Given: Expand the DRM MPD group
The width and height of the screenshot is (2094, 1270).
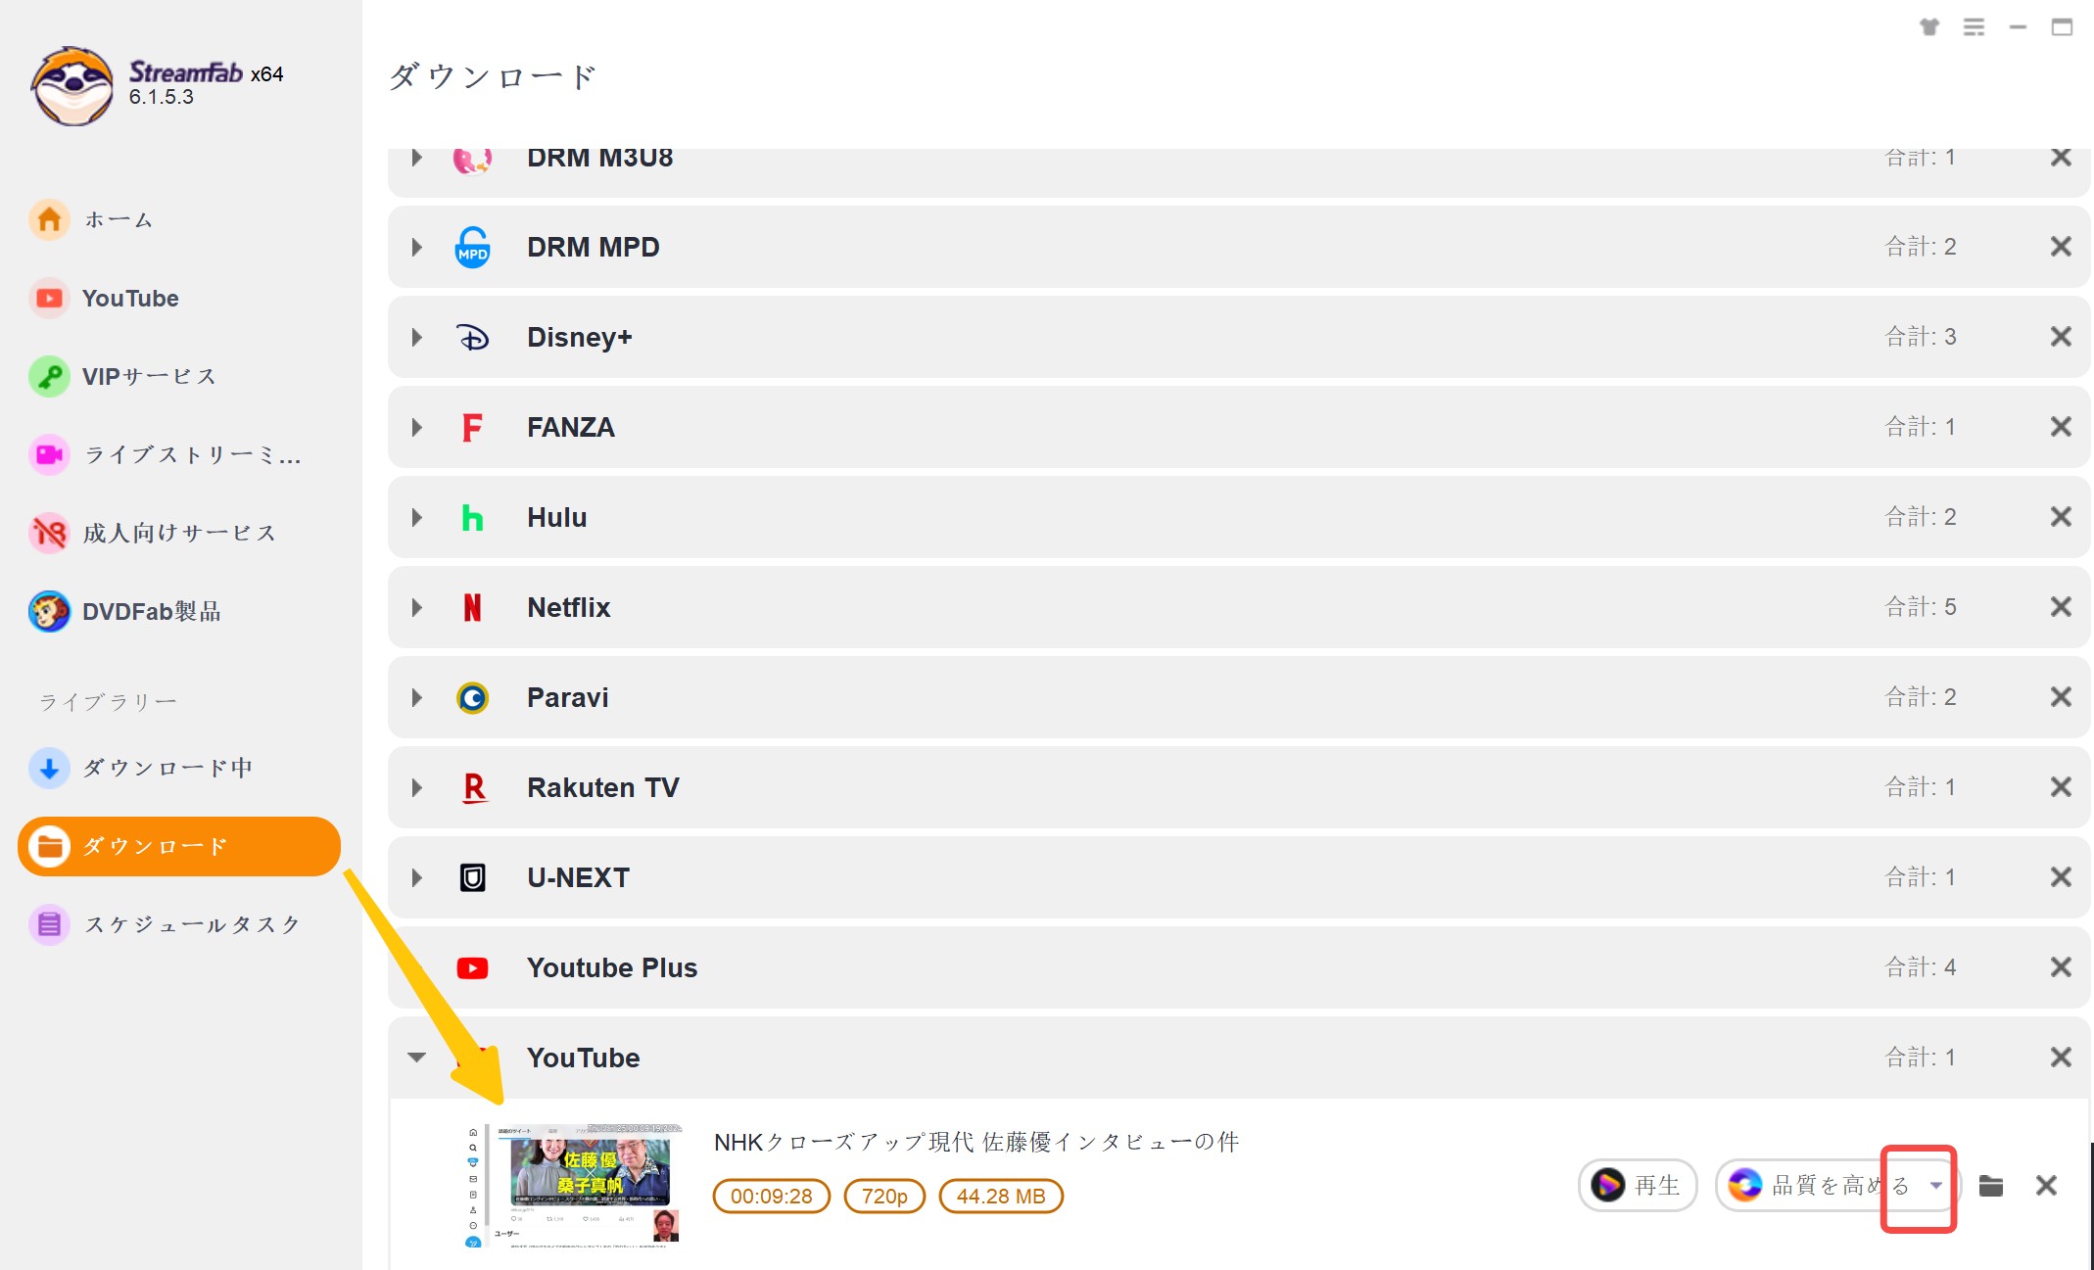Looking at the screenshot, I should click(x=416, y=247).
